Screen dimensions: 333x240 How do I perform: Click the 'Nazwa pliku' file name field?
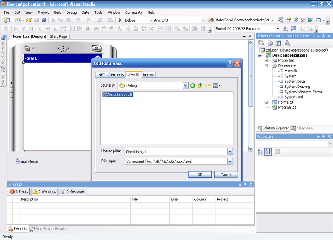coord(175,152)
